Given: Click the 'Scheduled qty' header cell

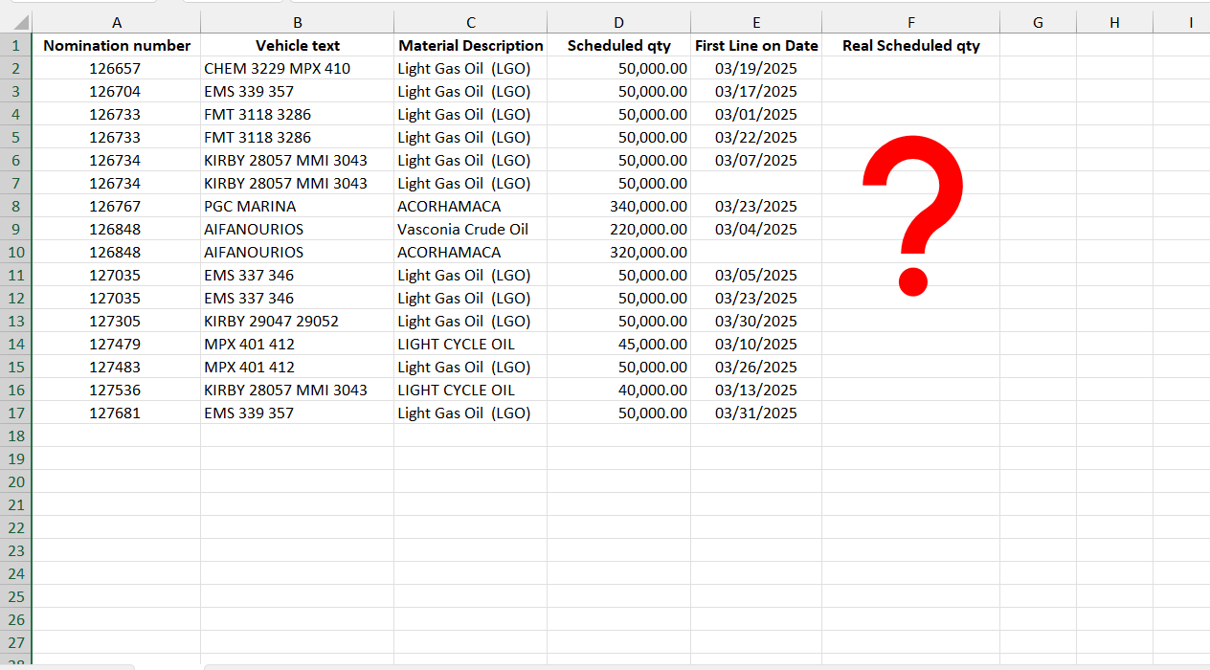Looking at the screenshot, I should (x=619, y=45).
